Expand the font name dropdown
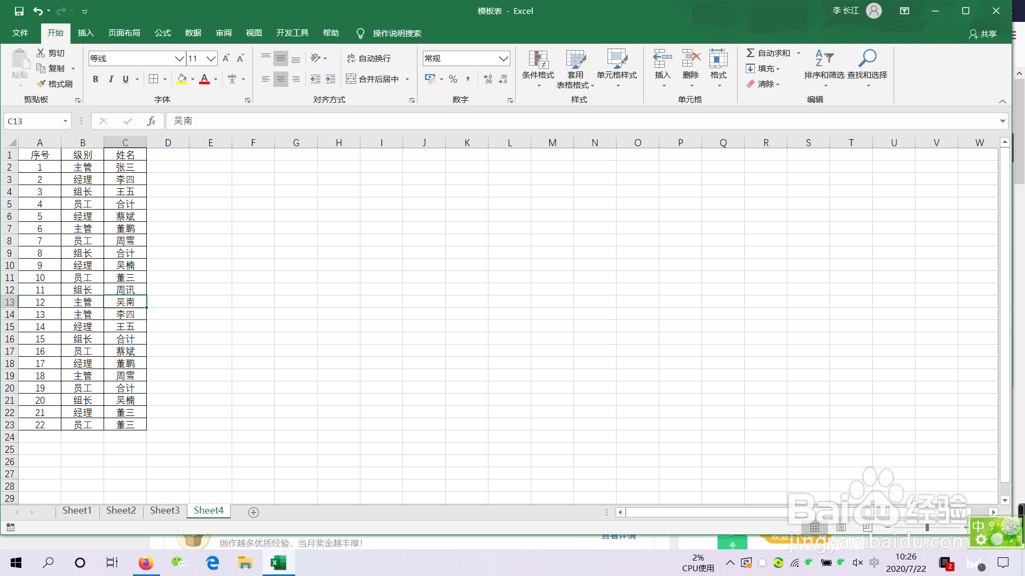The image size is (1025, 576). point(179,58)
